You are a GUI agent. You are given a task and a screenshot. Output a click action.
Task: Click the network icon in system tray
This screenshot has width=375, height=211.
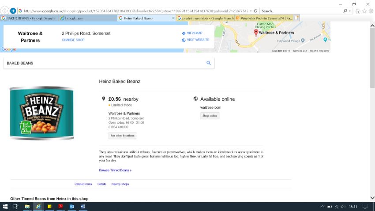(337, 207)
